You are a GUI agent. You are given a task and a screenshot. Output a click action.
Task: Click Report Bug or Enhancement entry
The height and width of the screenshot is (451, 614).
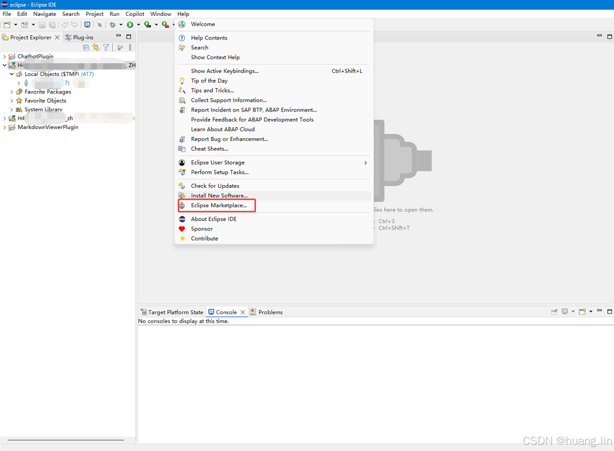[x=274, y=139]
